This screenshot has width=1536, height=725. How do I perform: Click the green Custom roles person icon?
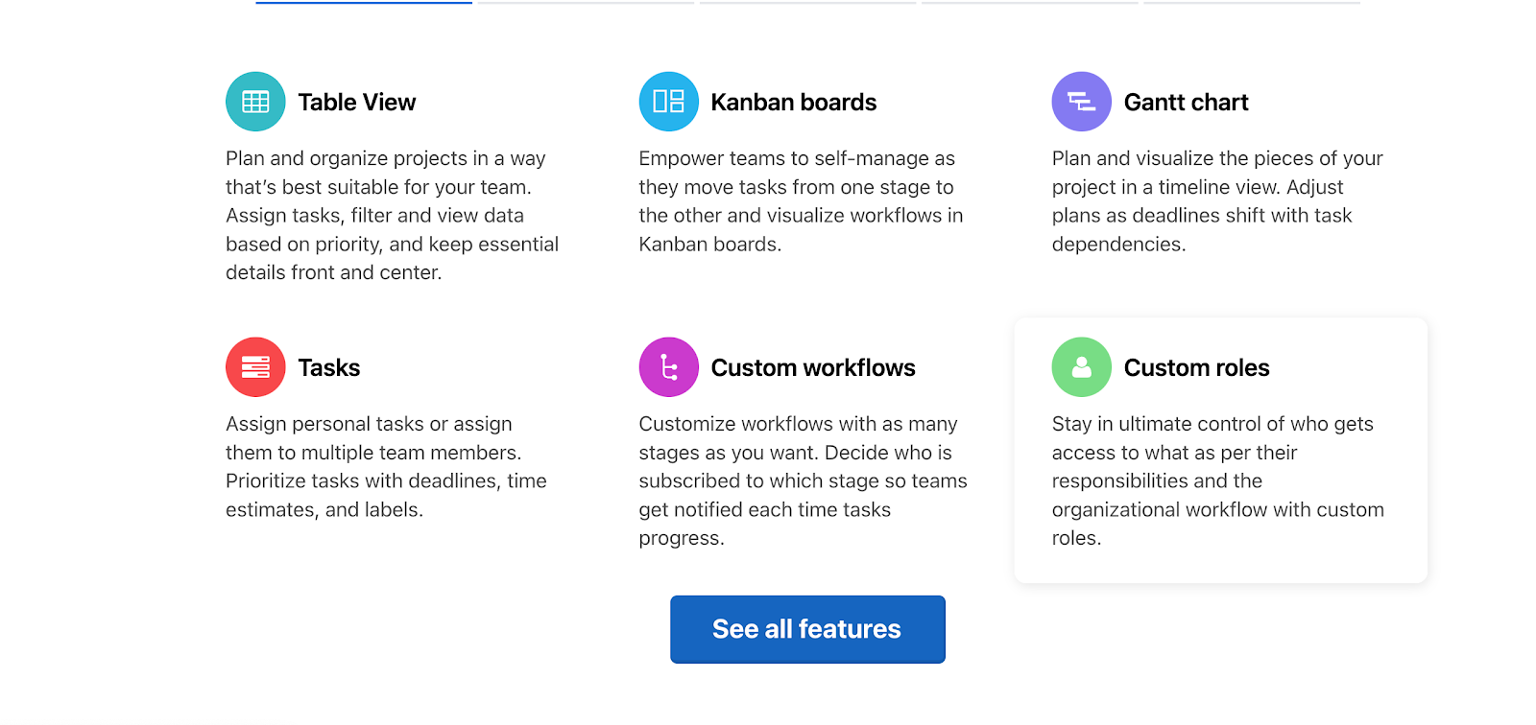(x=1081, y=367)
